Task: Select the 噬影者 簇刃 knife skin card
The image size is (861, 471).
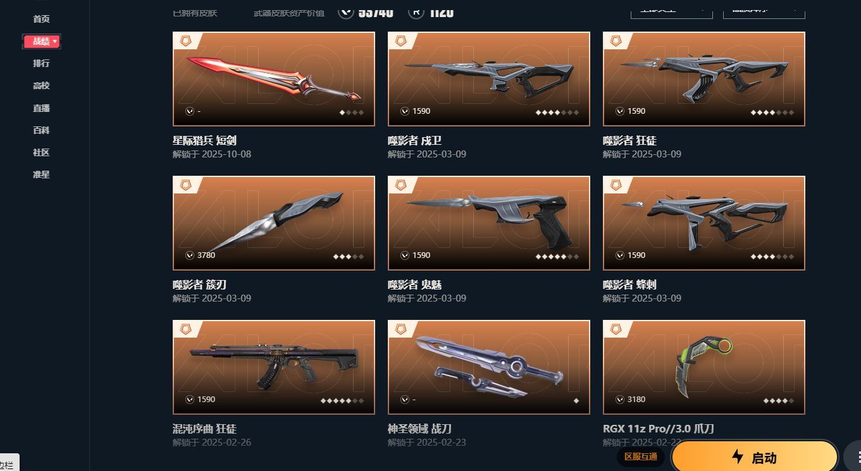Action: pos(274,223)
